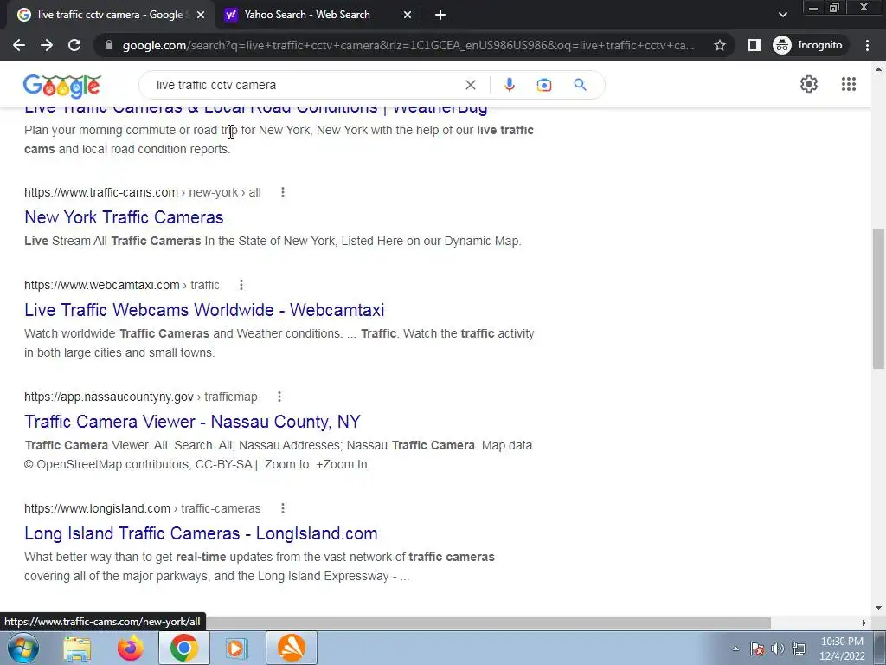
Task: Search by image with camera icon
Action: click(x=543, y=85)
